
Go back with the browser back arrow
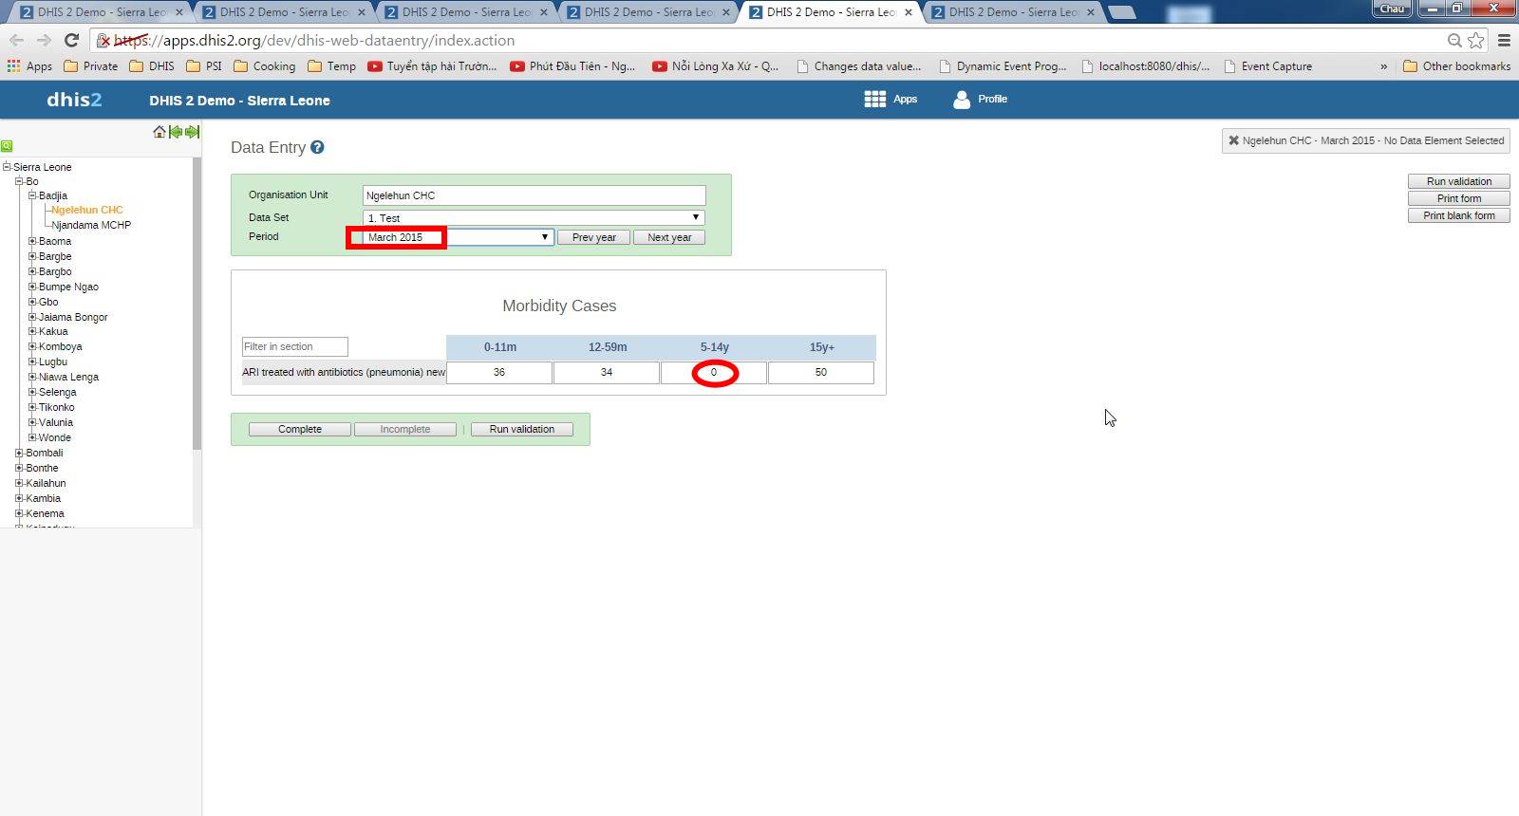coord(16,40)
